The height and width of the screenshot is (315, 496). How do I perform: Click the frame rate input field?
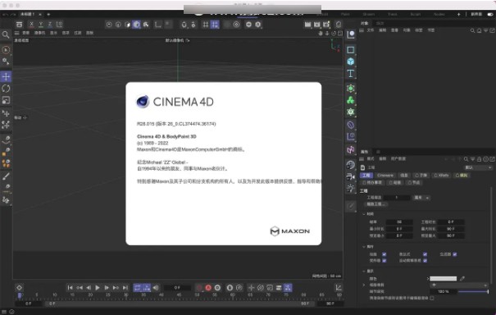click(399, 222)
